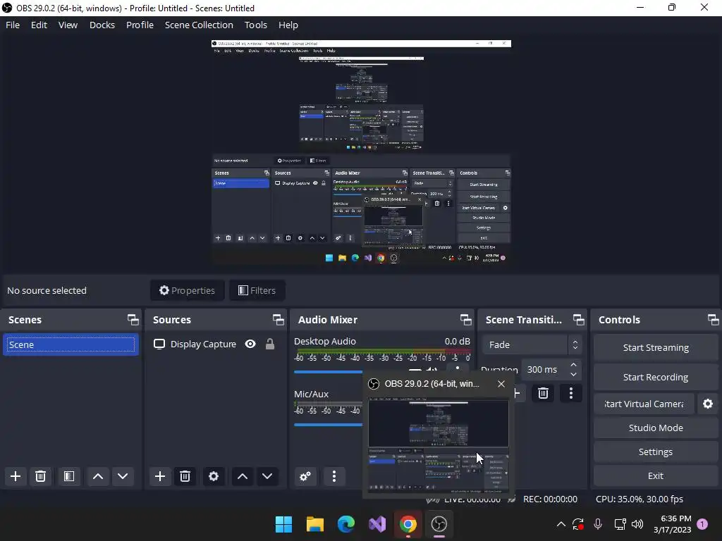Open volume control in system tray
This screenshot has height=541, width=722.
[637, 524]
